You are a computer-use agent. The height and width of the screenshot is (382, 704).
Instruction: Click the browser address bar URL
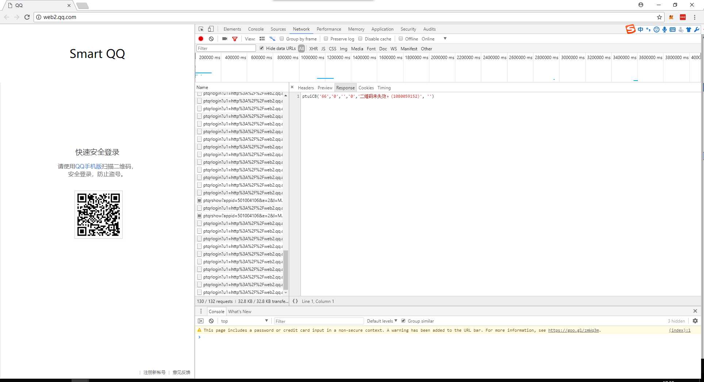click(x=60, y=17)
